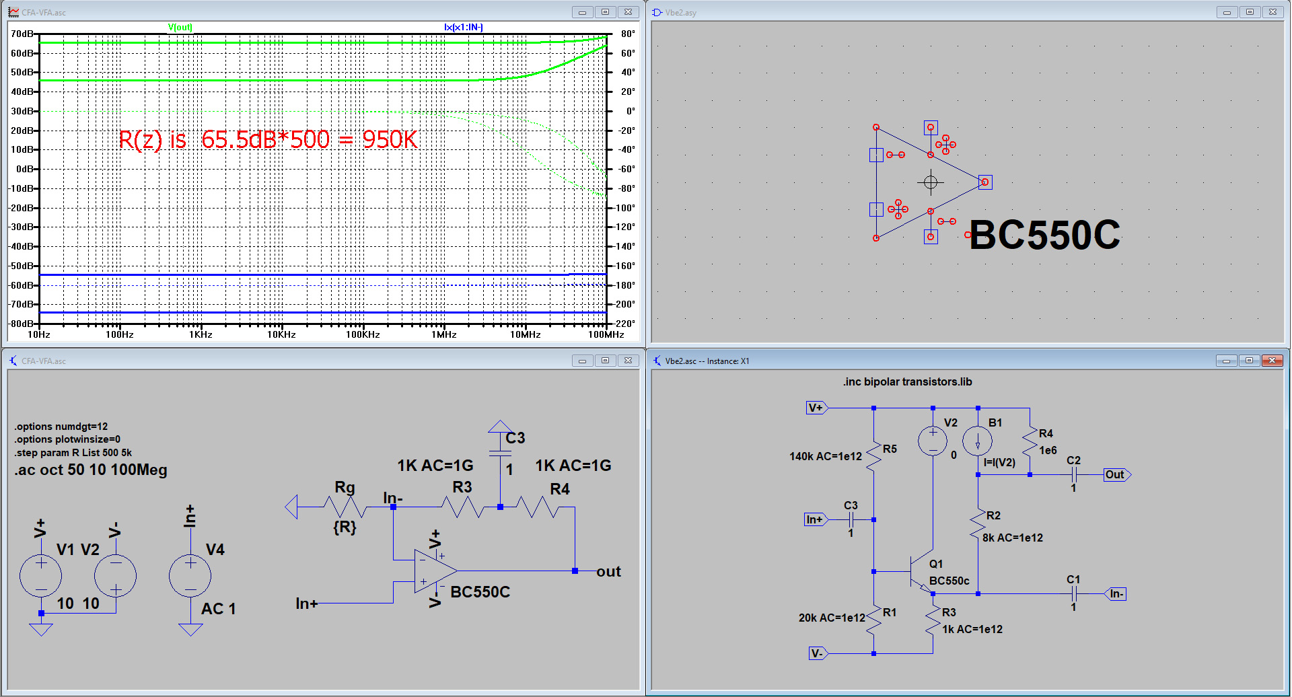Select transistor Q1 in Vbe2.asc

(x=921, y=572)
